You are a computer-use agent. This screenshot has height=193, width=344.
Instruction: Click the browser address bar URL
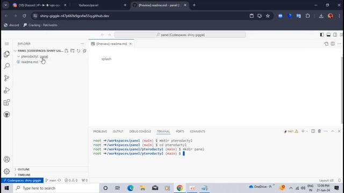point(74,16)
